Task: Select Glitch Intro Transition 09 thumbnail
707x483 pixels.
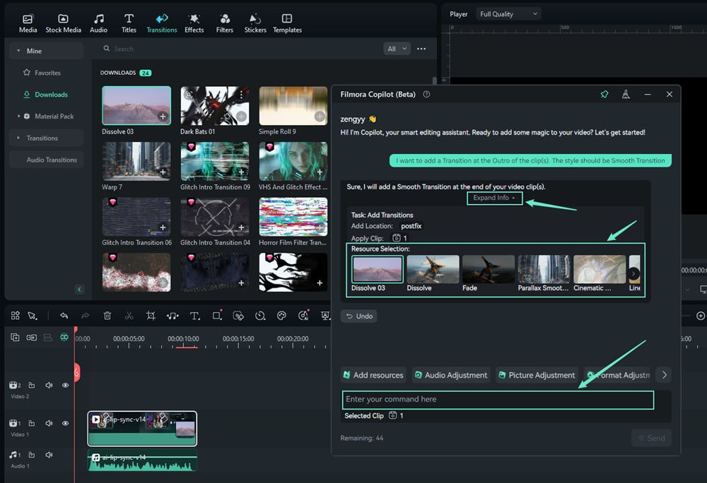Action: (x=215, y=161)
